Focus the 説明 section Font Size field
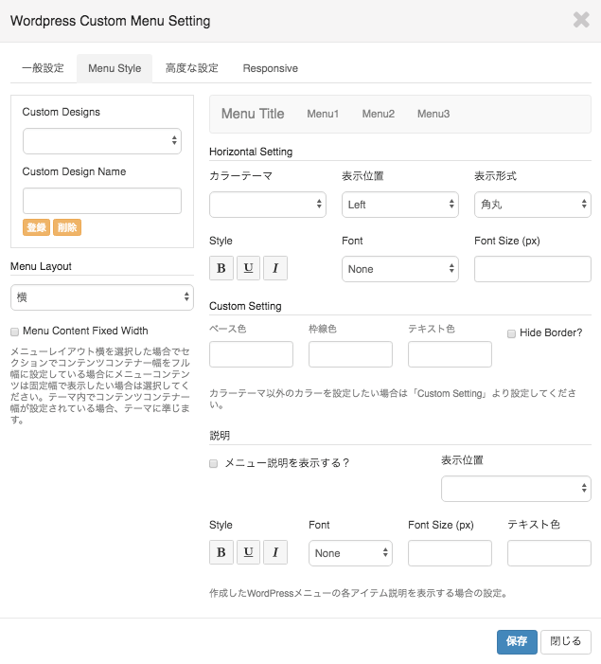This screenshot has width=601, height=664. click(x=450, y=553)
